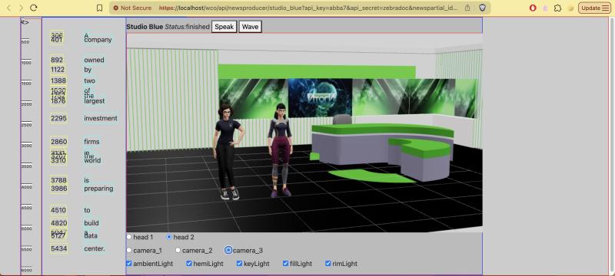615x276 pixels.
Task: Click the Wave button
Action: [251, 27]
